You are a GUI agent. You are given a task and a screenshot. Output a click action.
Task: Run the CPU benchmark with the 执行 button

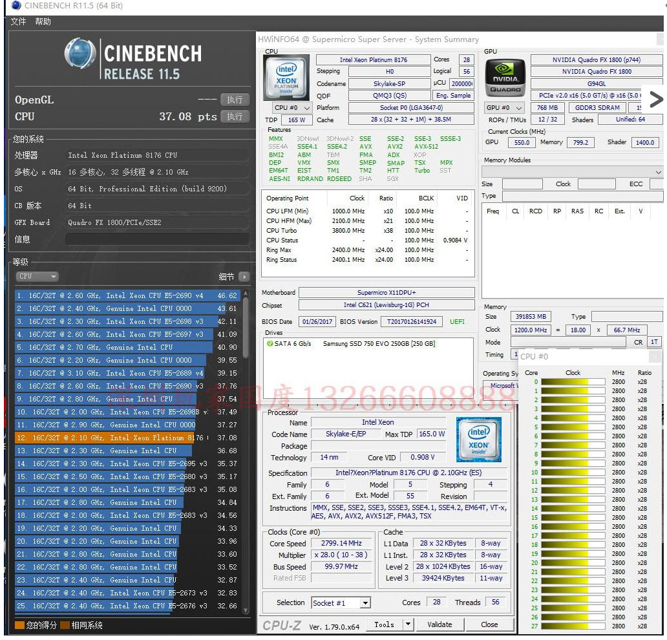point(235,117)
